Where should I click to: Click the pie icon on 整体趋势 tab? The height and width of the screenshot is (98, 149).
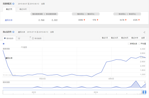point(5,38)
